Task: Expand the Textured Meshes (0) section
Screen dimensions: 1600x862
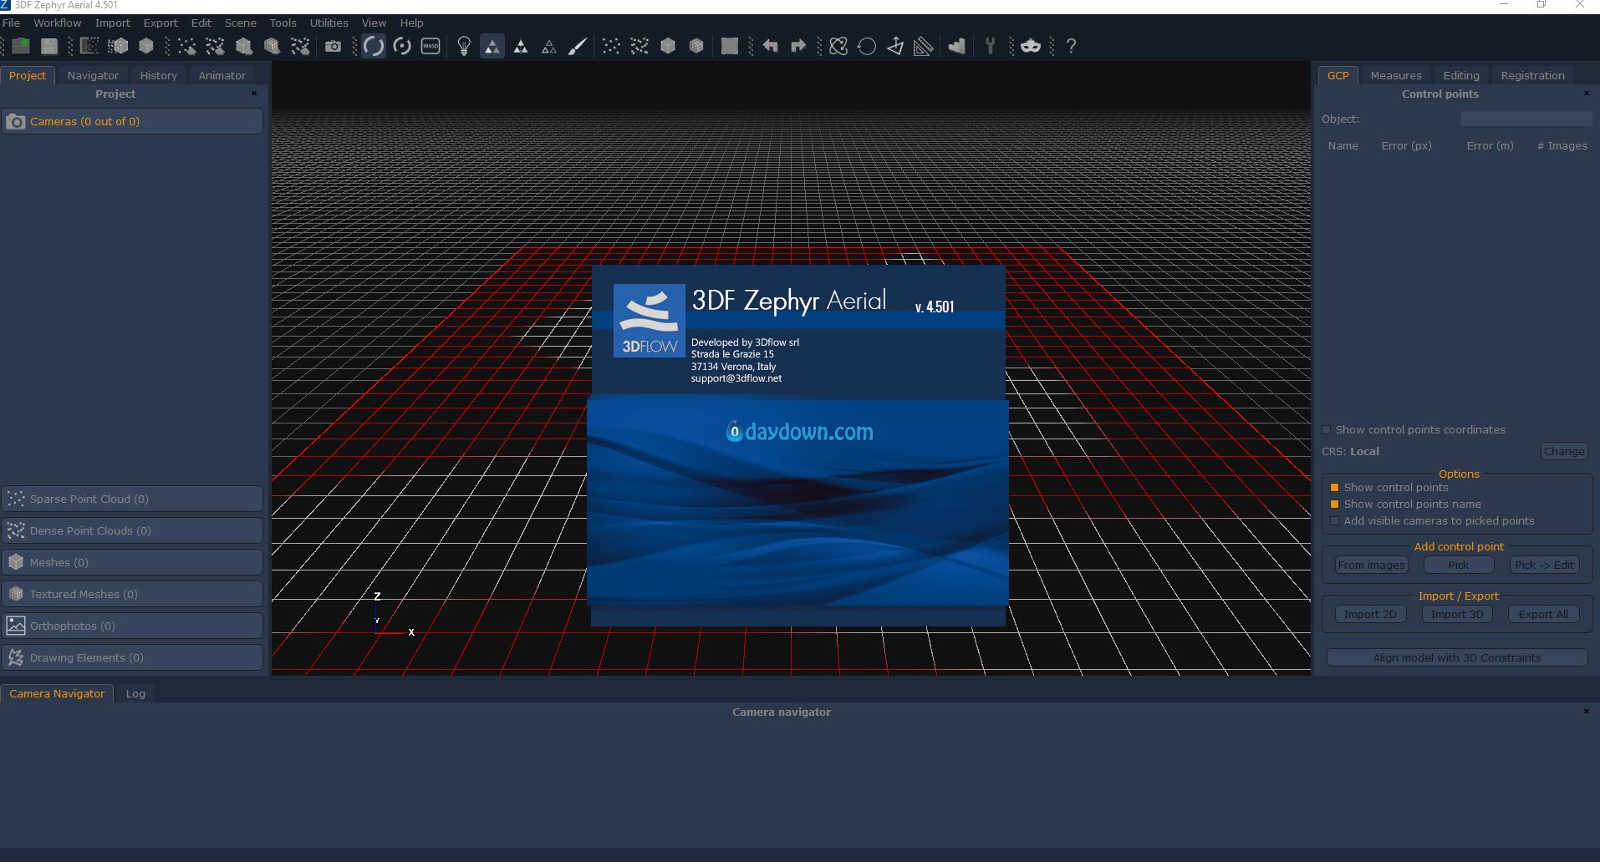Action: point(132,595)
